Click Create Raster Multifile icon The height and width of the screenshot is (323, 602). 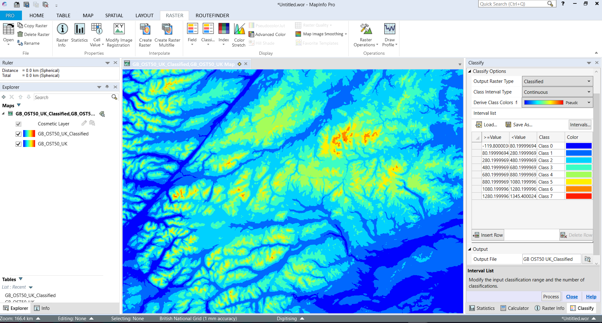tap(167, 29)
